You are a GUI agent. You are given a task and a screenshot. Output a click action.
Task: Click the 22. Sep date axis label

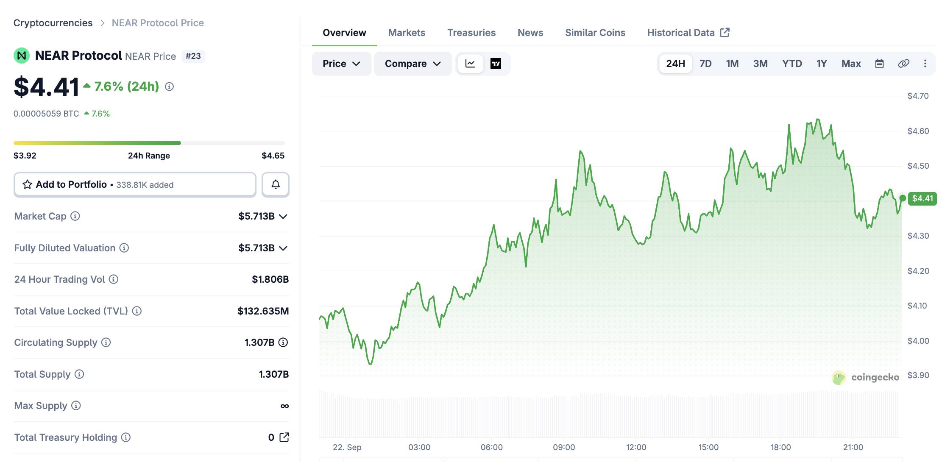347,447
